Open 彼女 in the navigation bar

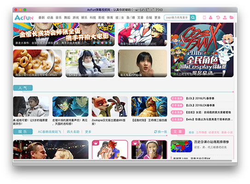tap(120, 17)
